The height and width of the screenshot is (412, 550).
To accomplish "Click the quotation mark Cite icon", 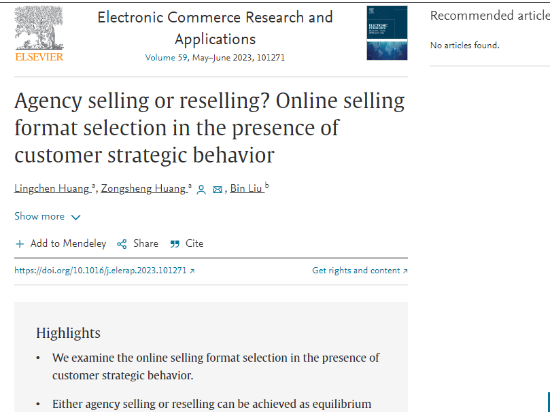I will (x=175, y=244).
